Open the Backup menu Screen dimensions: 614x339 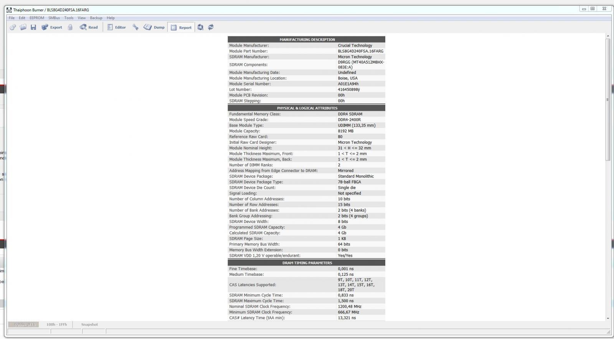96,18
